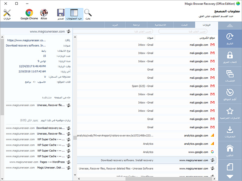The height and width of the screenshot is (181, 242).
Task: Click the website column filter field
Action: 183,31
